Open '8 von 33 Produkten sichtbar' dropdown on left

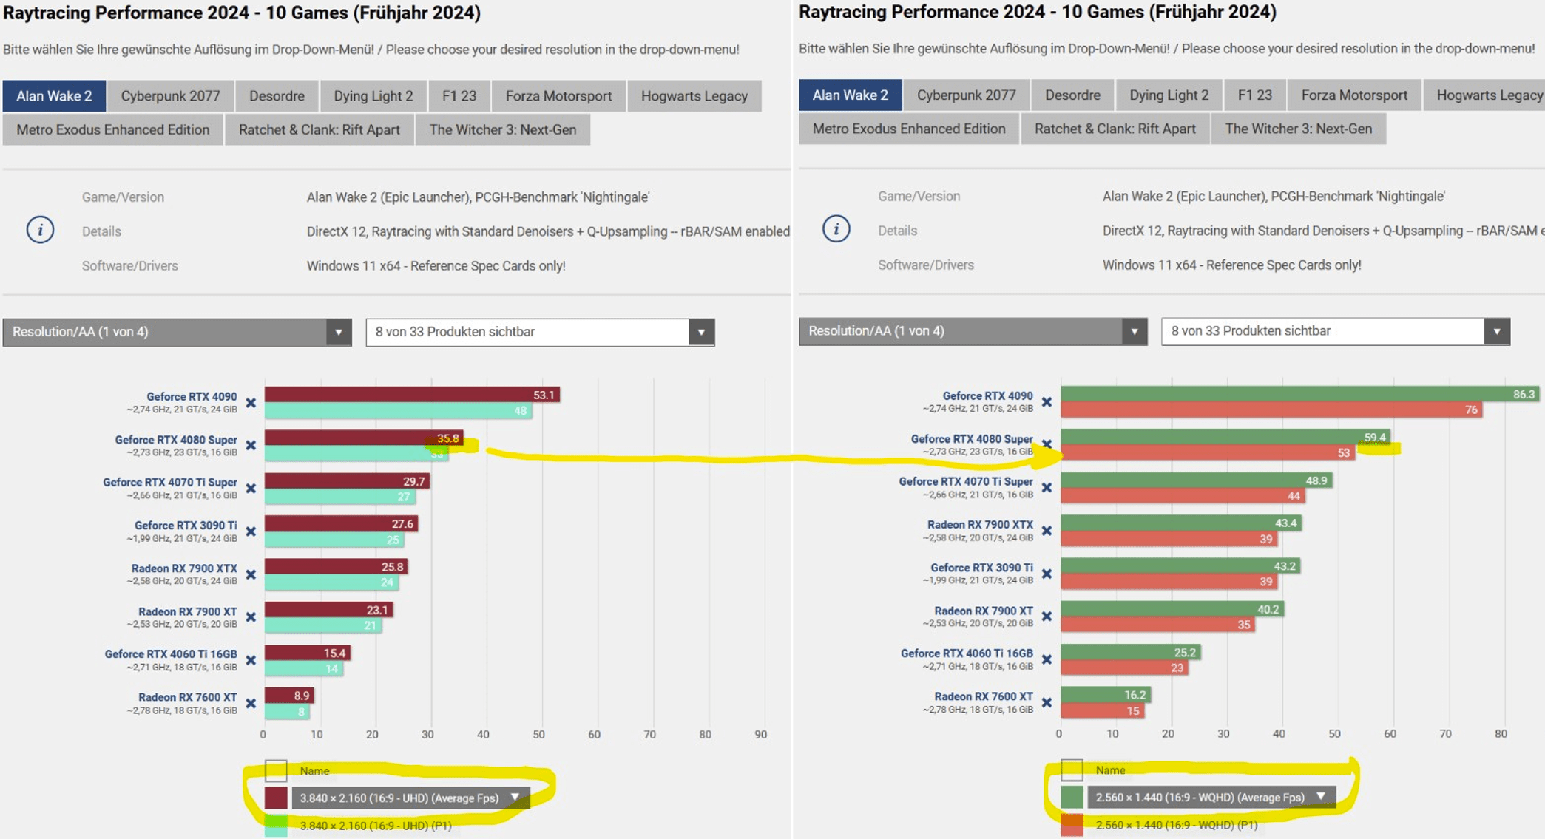tap(540, 332)
